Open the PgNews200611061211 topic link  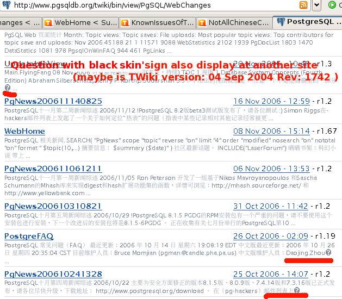tap(53, 169)
